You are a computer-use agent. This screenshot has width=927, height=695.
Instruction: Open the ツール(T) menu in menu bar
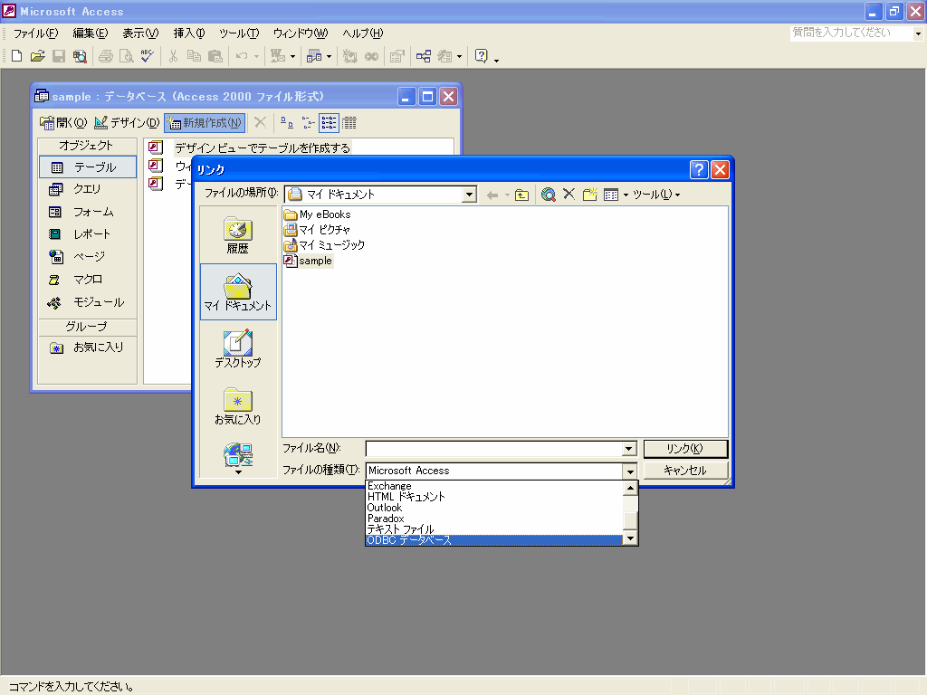click(x=239, y=33)
